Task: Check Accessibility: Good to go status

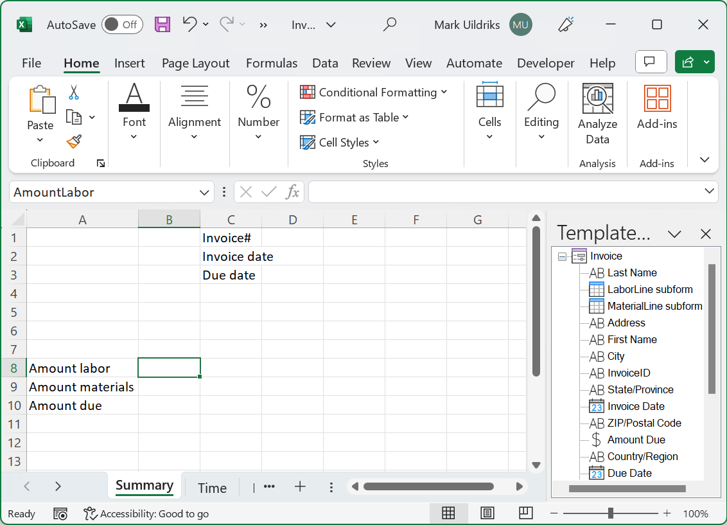Action: (146, 513)
